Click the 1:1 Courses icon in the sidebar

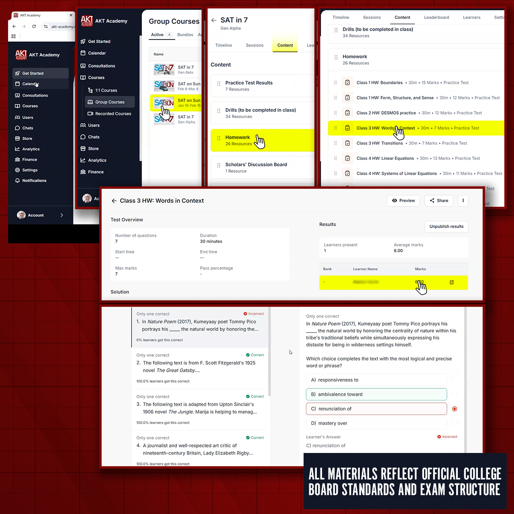[90, 90]
